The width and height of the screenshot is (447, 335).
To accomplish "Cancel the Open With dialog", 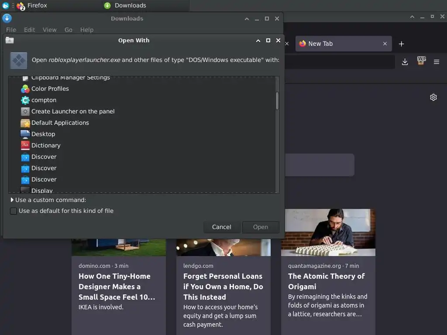I will (221, 227).
